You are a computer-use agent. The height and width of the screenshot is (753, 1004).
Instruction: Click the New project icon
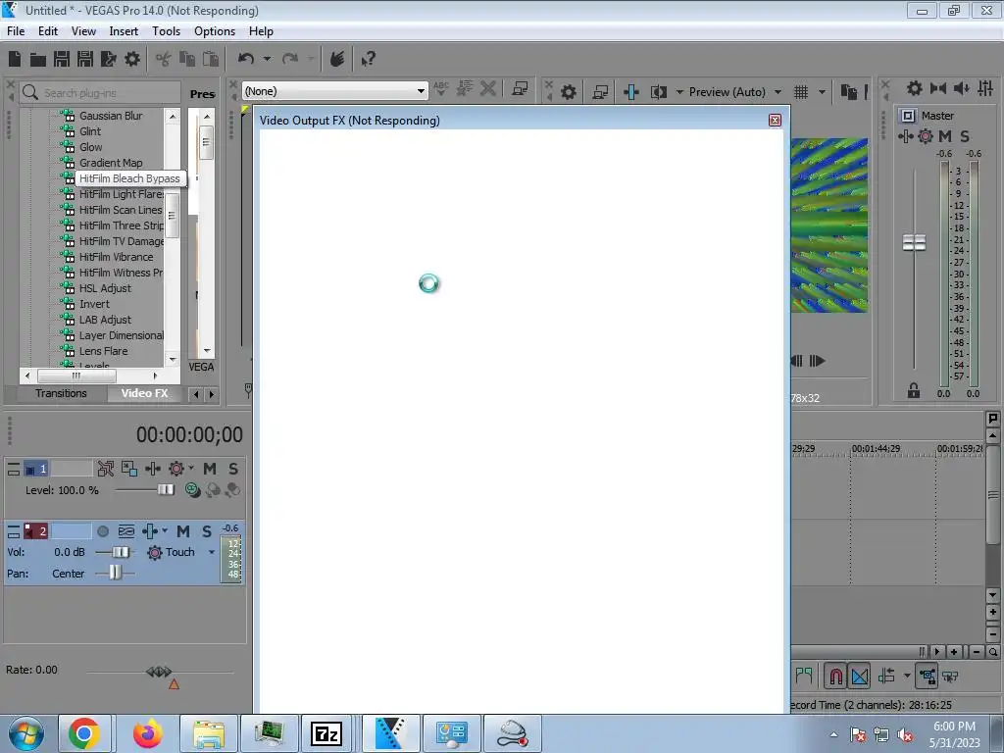pos(15,59)
